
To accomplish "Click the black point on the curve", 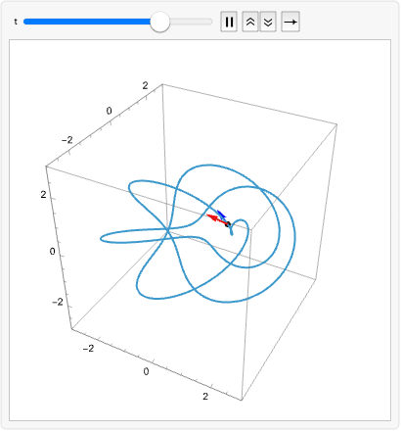I will [x=228, y=224].
